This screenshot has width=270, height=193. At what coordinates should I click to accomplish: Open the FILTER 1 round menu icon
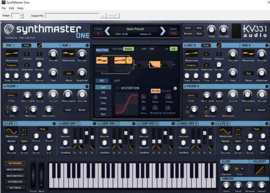(87, 87)
